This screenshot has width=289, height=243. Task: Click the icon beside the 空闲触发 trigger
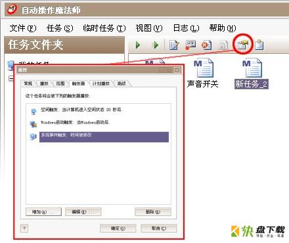33,112
